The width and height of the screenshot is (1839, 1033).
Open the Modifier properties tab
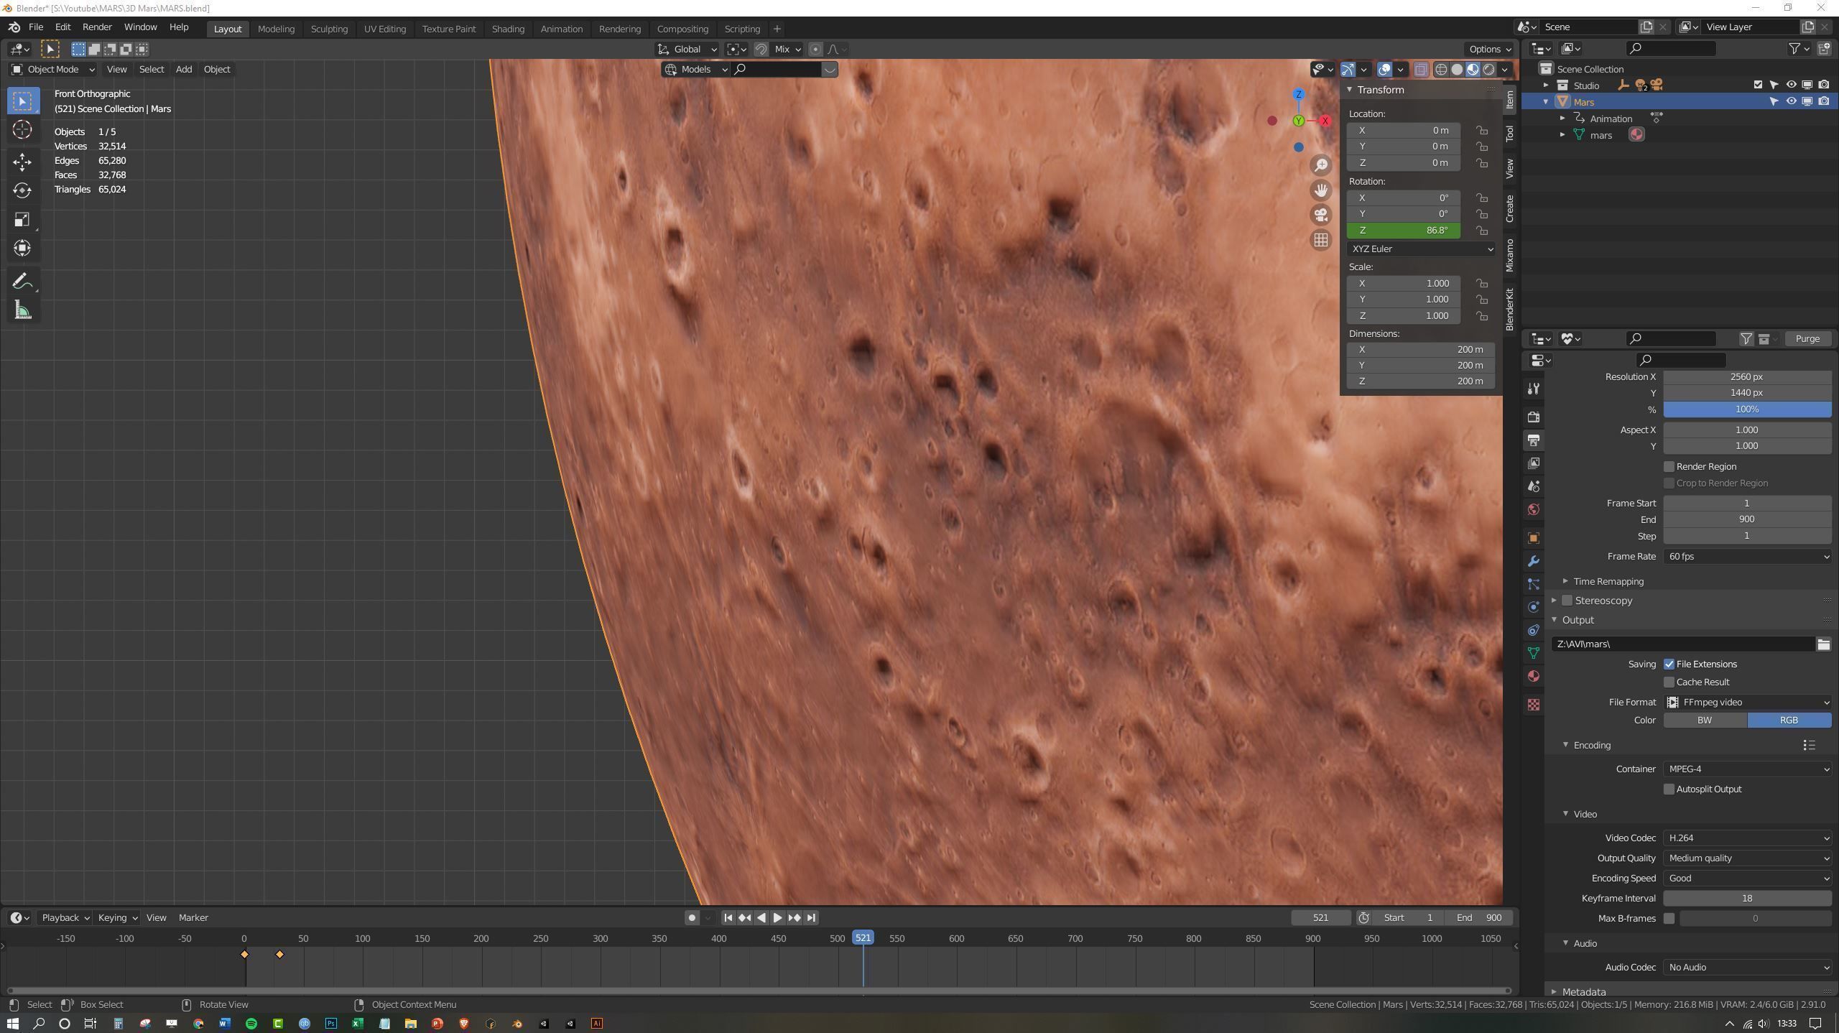[1534, 561]
